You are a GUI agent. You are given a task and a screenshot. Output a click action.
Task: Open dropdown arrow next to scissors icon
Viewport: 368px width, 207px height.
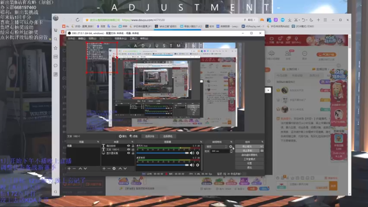tap(299, 20)
